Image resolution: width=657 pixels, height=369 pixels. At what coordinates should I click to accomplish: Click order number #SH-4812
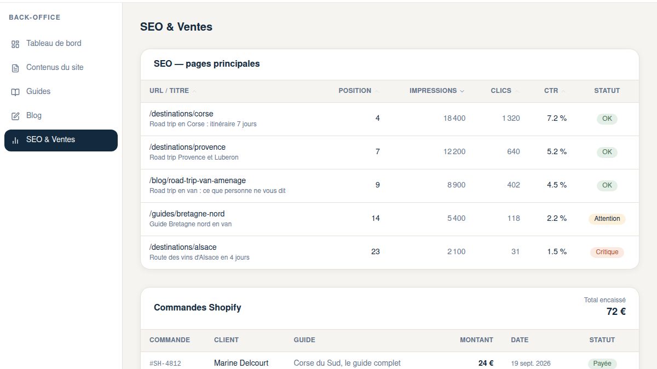(165, 364)
